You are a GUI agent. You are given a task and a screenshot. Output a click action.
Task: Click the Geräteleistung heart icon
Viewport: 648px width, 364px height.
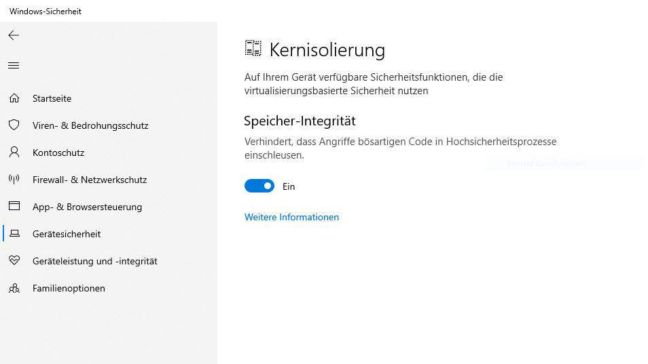click(x=14, y=261)
